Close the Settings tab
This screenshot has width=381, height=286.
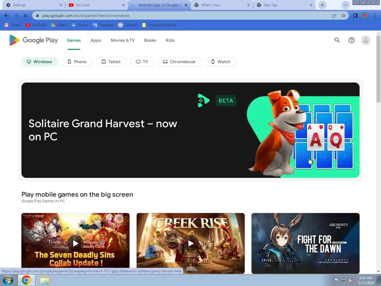point(61,5)
